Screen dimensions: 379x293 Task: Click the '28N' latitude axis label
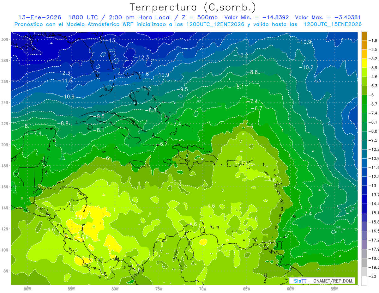tap(4, 60)
